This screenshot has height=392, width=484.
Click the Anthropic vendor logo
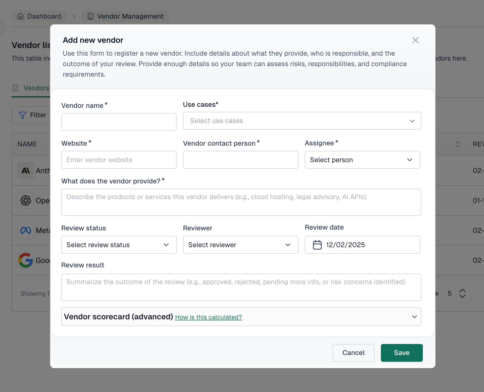[x=25, y=171]
